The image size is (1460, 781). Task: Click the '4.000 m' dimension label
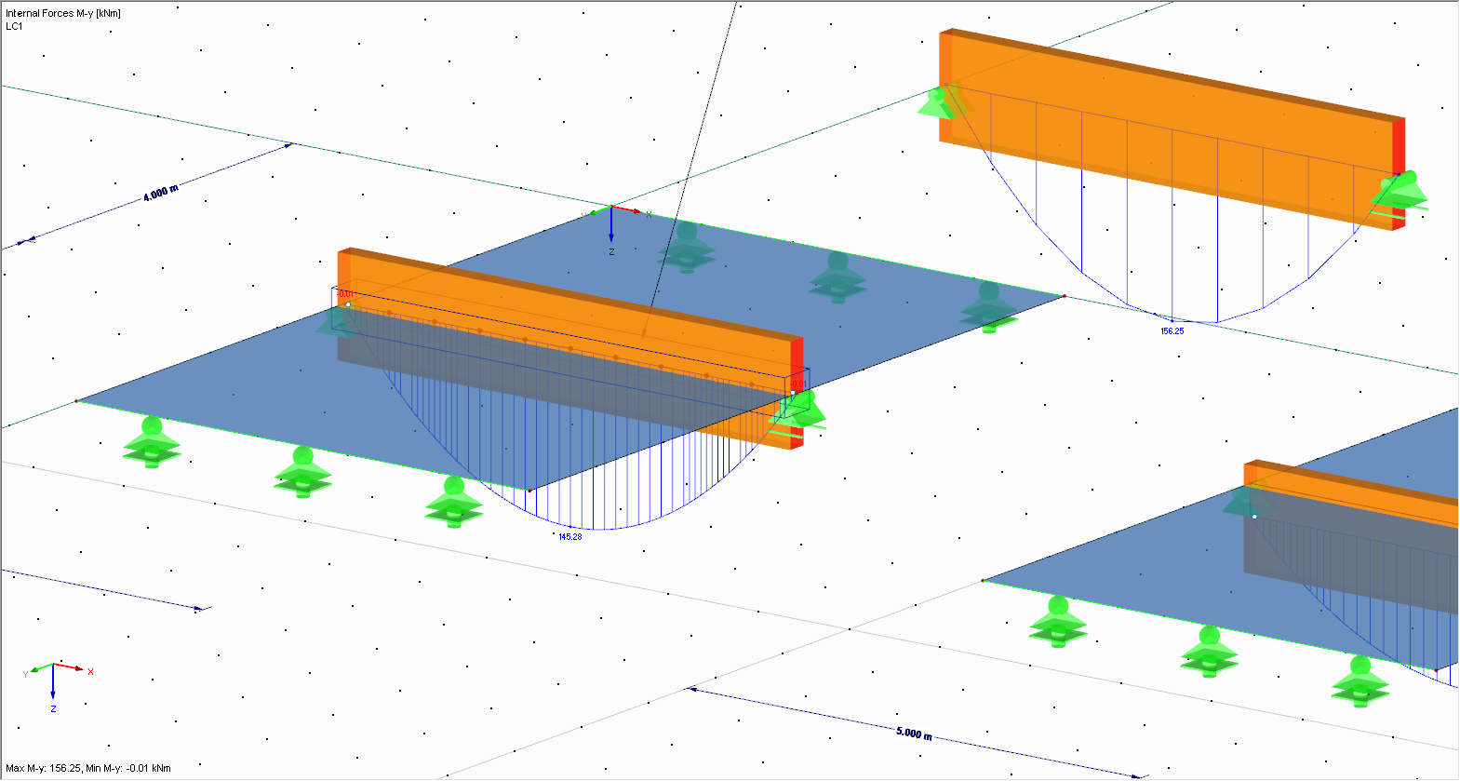(160, 193)
